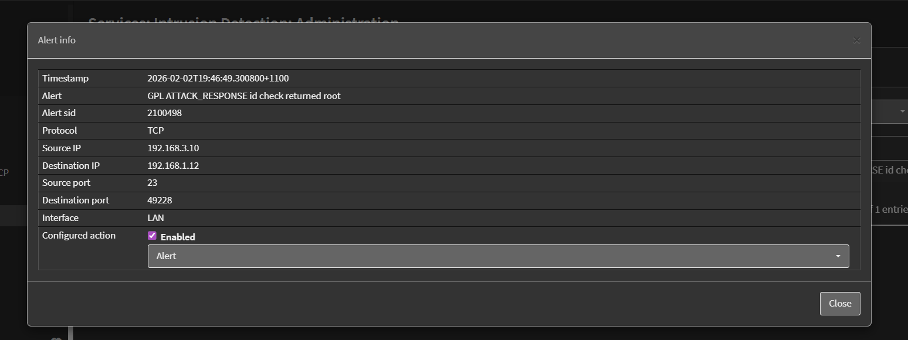908x340 pixels.
Task: Select destination IP 192.168.1.12
Action: click(173, 166)
